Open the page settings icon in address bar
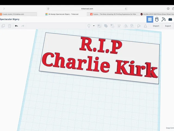The width and height of the screenshot is (174, 131). coord(48,9)
